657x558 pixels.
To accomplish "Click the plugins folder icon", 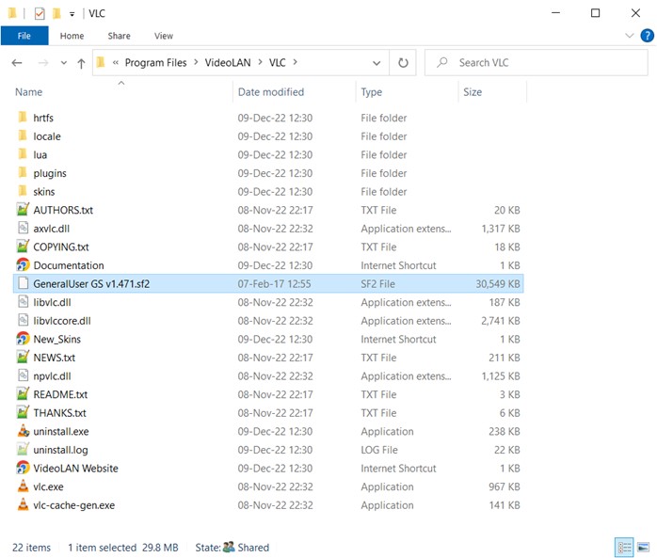I will [x=23, y=172].
